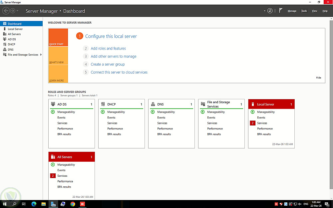Open BPA results in the DNS tile
This screenshot has height=208, width=333.
pyautogui.click(x=164, y=134)
